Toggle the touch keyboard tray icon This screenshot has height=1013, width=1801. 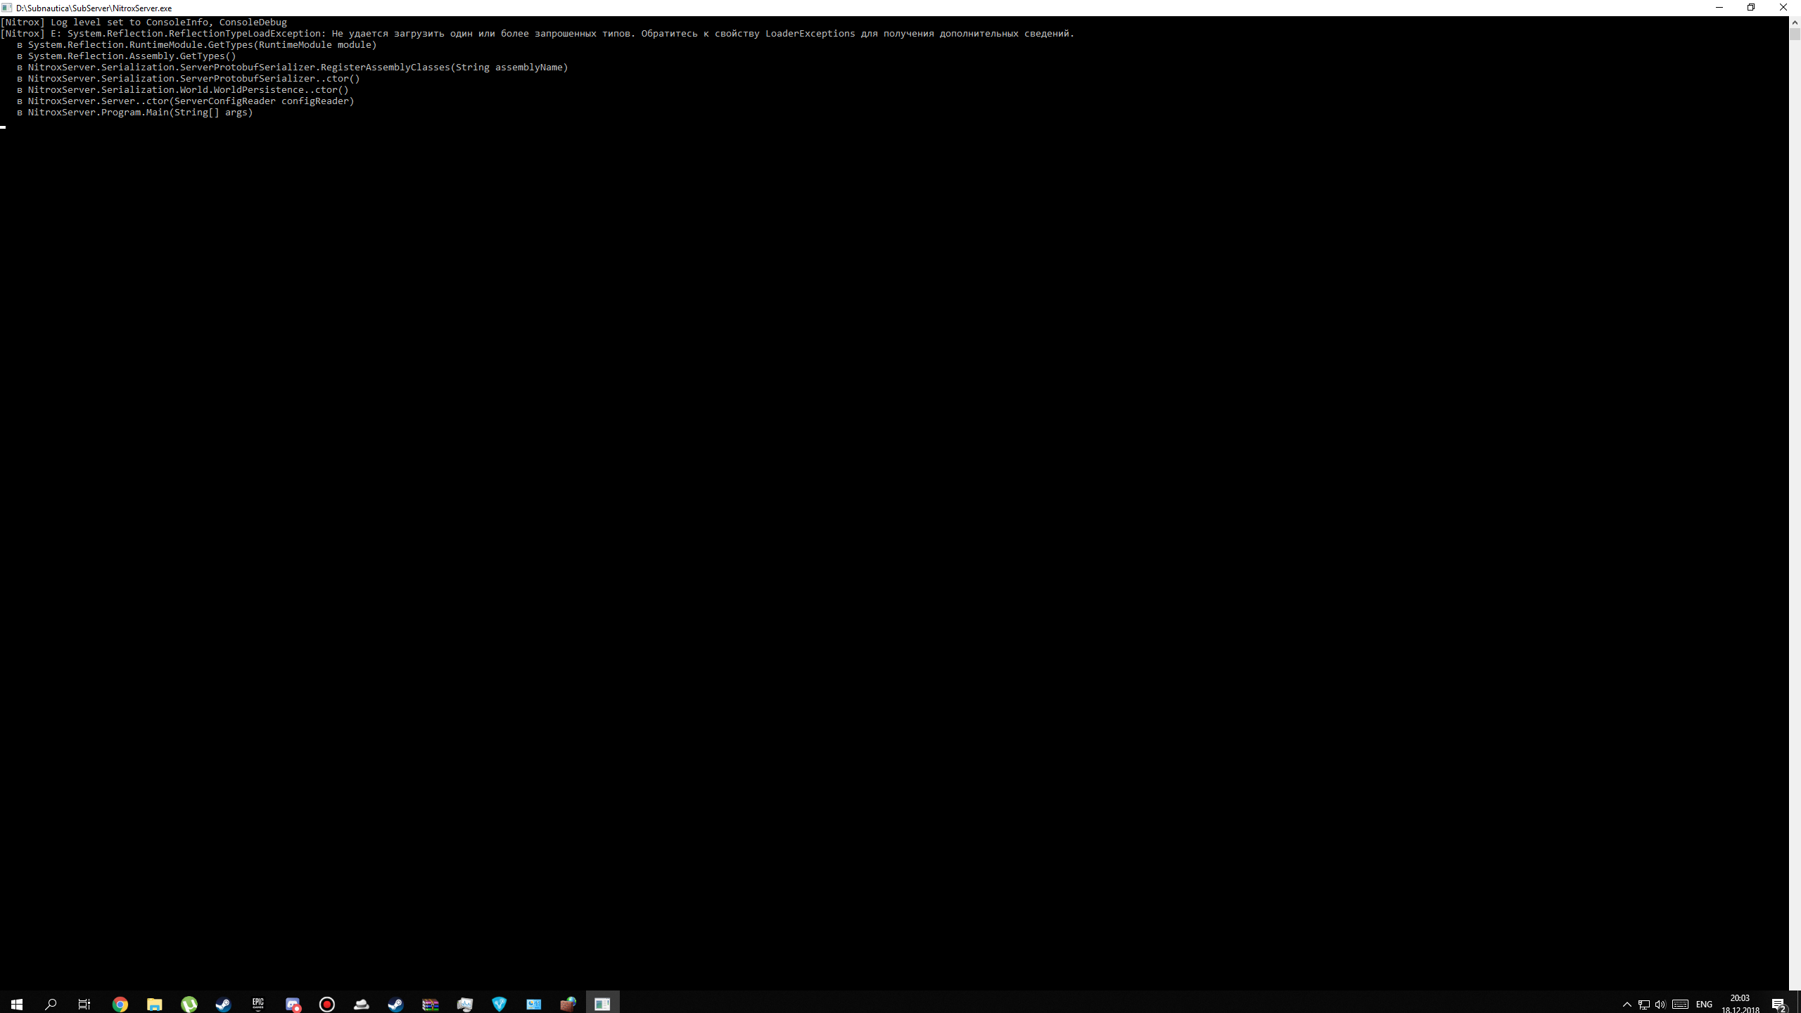pos(1680,1004)
